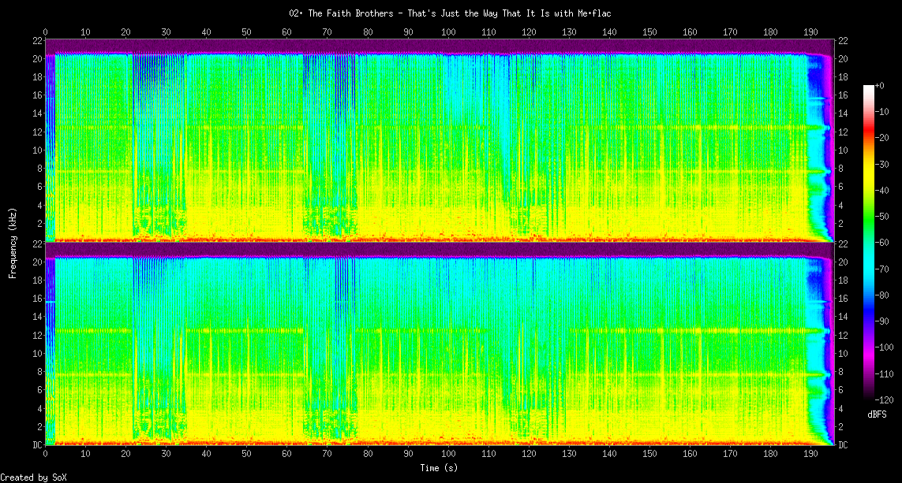Click the "Time (s)" axis label
This screenshot has width=902, height=483.
click(439, 468)
